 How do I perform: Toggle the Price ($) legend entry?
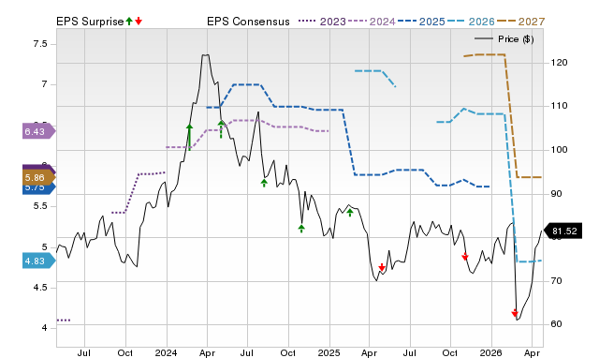pyautogui.click(x=504, y=39)
